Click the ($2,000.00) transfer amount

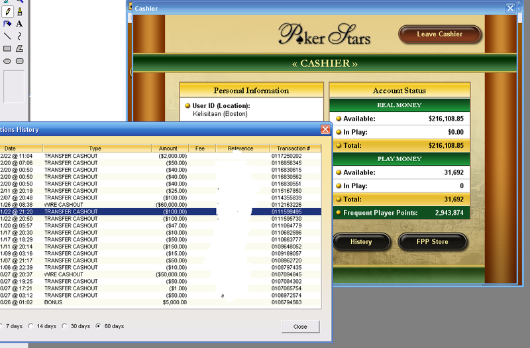[x=173, y=156]
